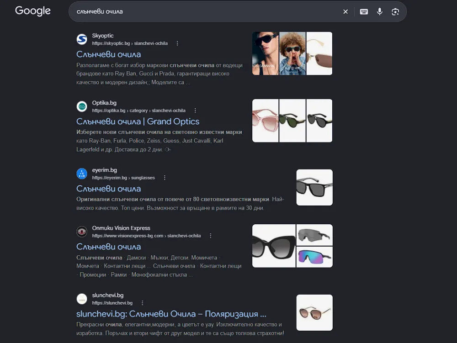This screenshot has width=457, height=343.
Task: Clear the search box with the X icon
Action: [x=345, y=12]
